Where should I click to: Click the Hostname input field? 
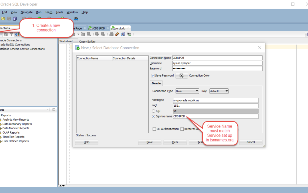216,100
